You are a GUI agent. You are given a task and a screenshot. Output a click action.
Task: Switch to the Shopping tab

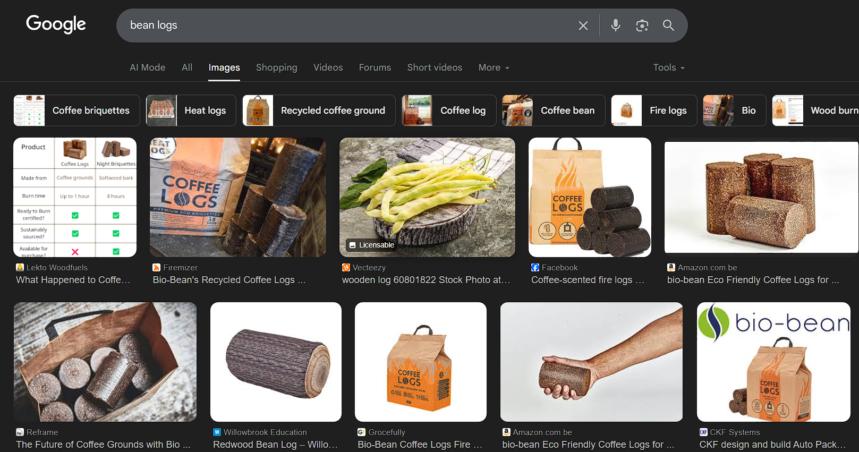click(x=277, y=67)
